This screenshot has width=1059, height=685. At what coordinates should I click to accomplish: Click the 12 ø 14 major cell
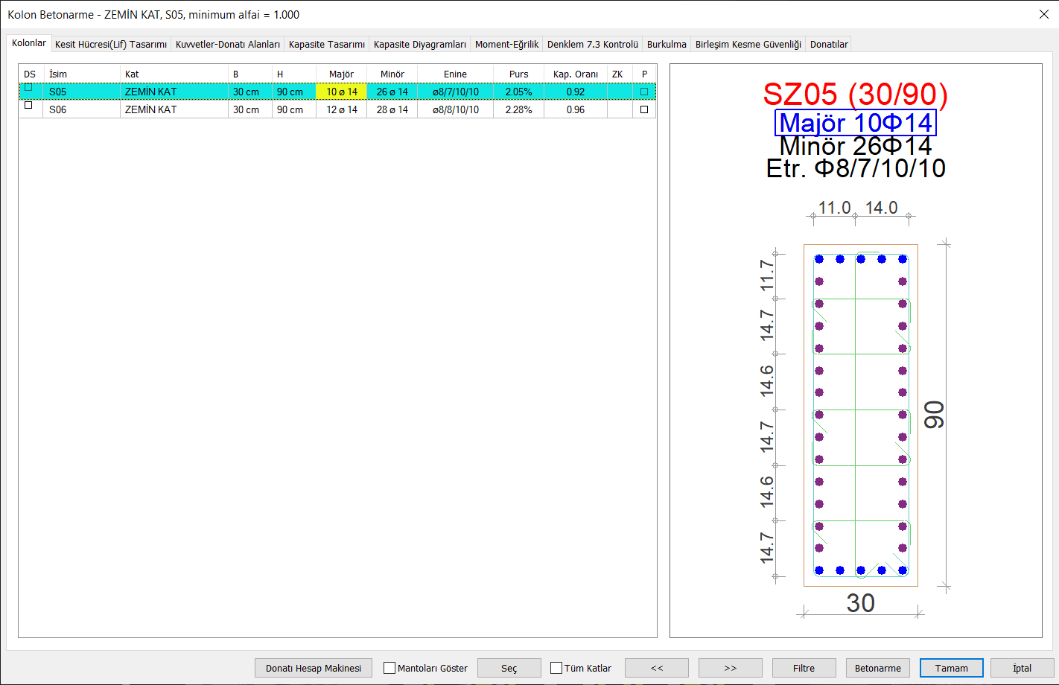(341, 109)
